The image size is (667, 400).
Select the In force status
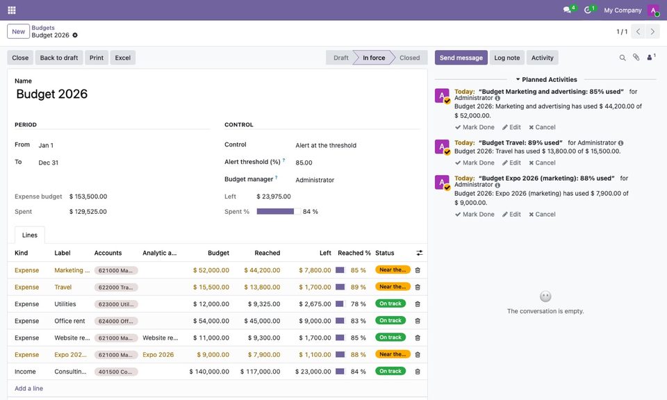(374, 58)
